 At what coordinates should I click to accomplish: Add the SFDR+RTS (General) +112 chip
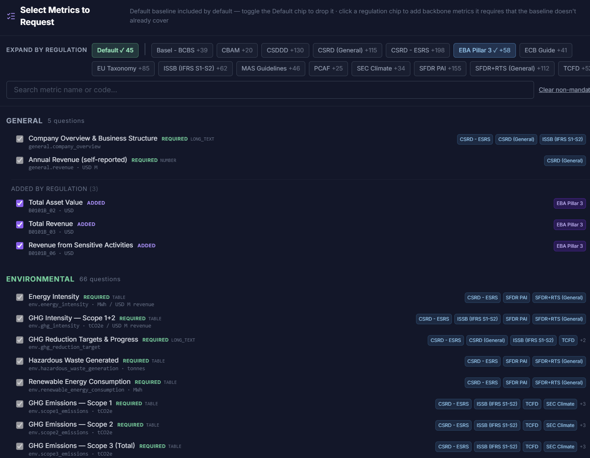512,68
